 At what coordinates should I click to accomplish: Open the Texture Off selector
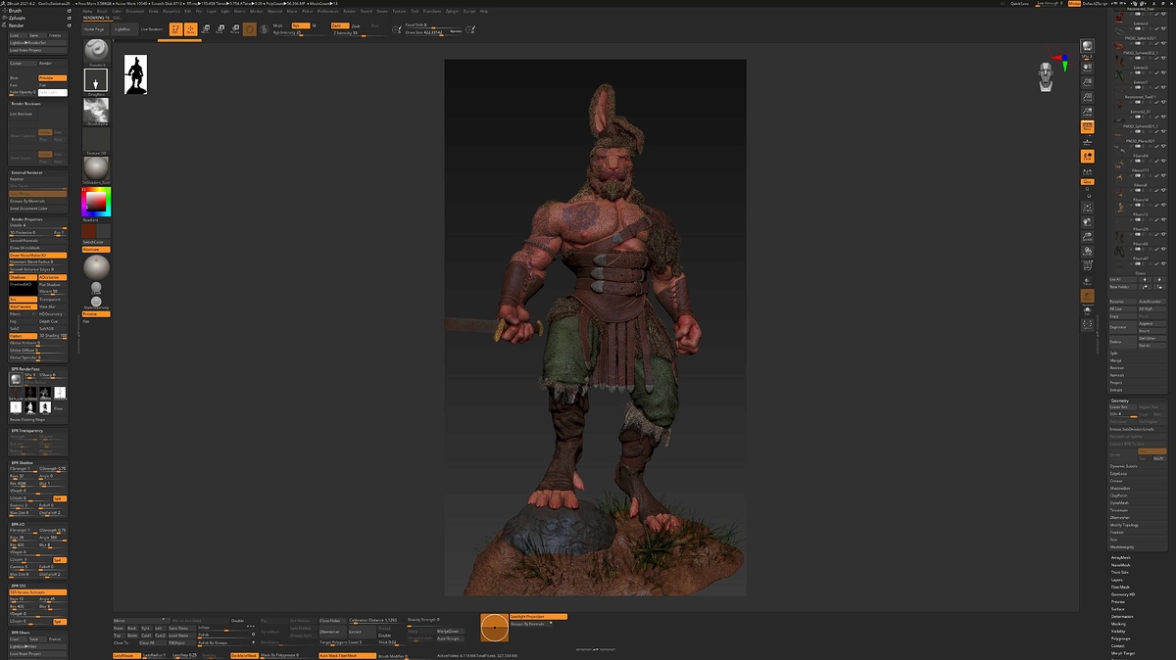coord(96,140)
